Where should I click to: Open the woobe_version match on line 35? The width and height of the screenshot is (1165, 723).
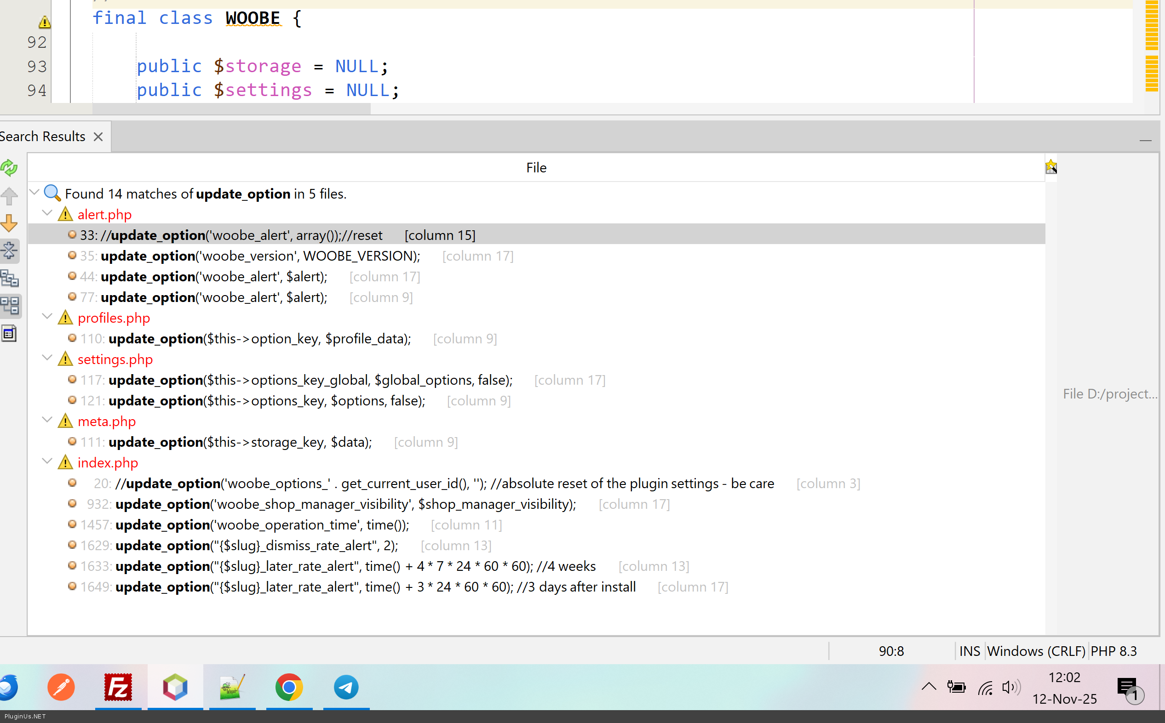260,256
